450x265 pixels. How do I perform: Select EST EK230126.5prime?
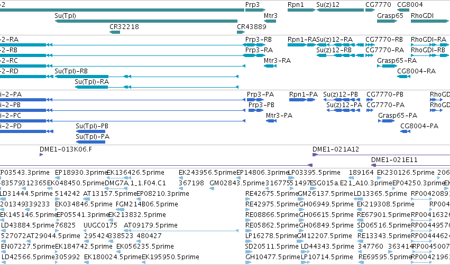[406, 173]
